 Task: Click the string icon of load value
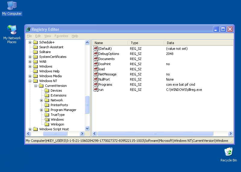[x=96, y=69]
